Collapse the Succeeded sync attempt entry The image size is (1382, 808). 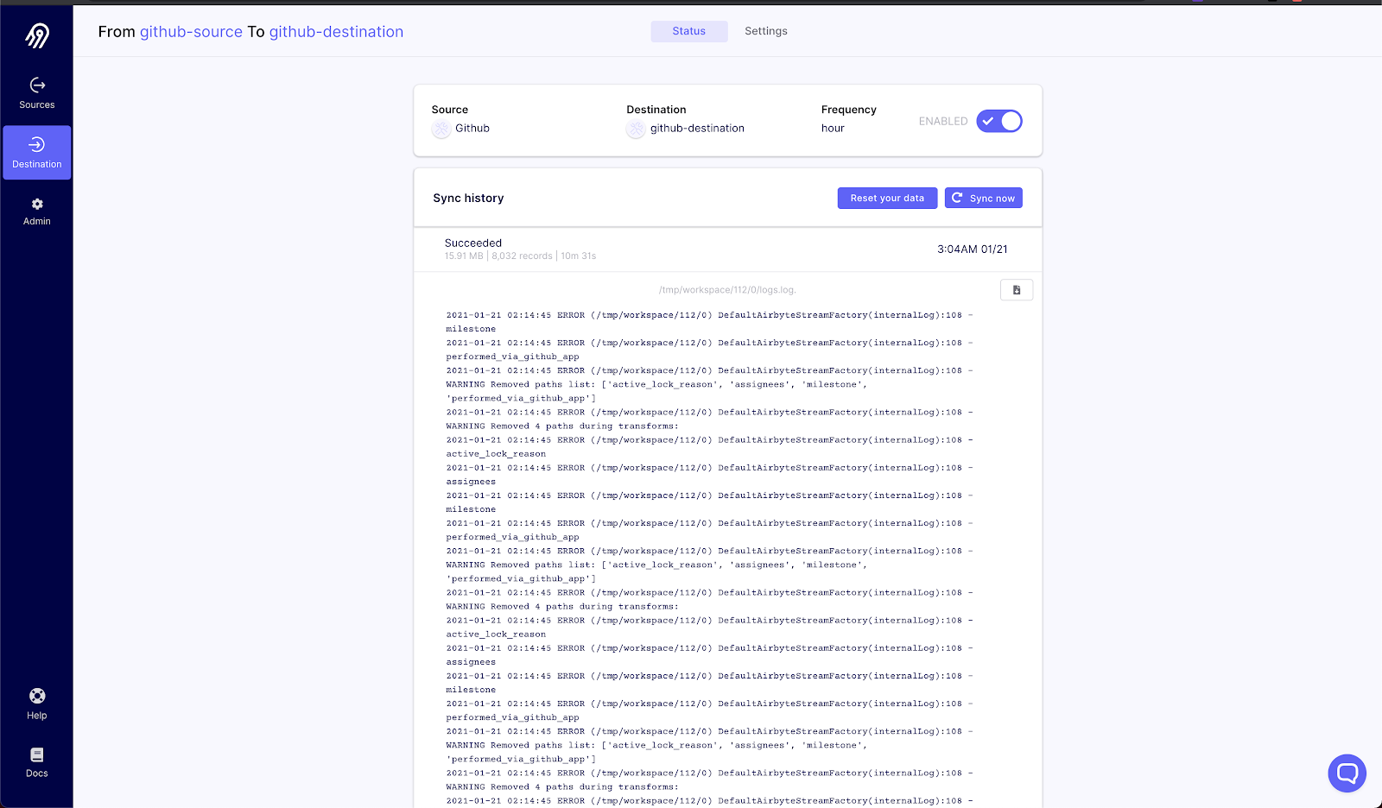point(728,249)
